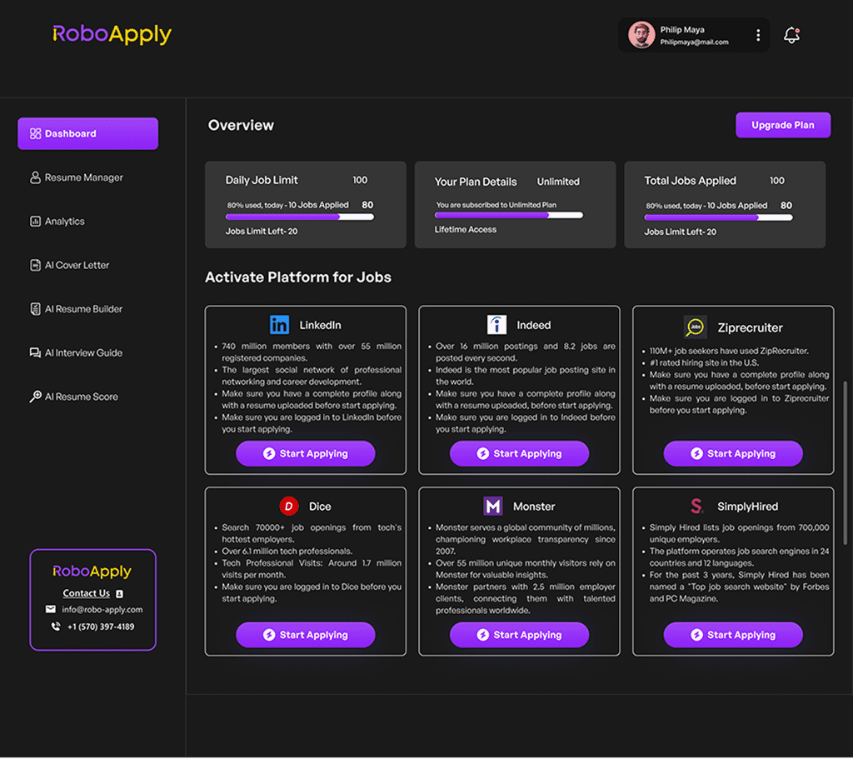
Task: Click the LinkedIn logo icon
Action: click(x=280, y=325)
